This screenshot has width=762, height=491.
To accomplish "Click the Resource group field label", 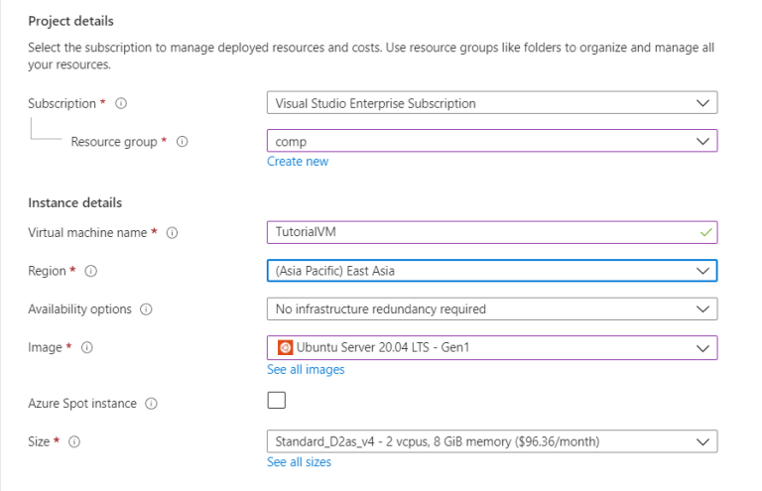I will [x=114, y=141].
